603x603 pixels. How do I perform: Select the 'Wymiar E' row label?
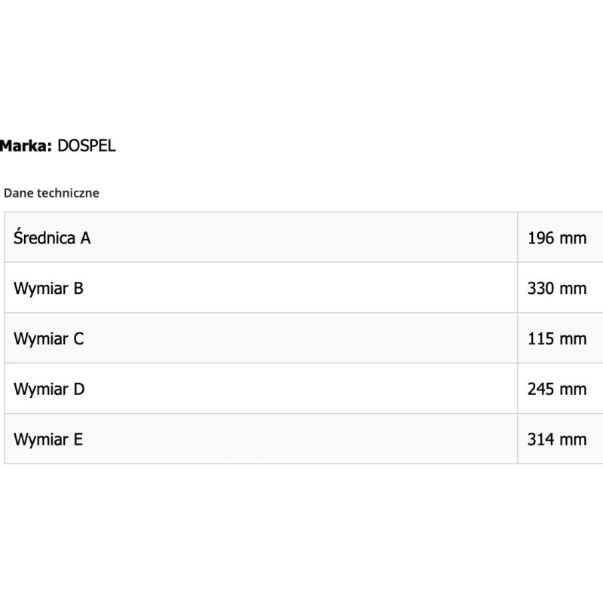click(x=48, y=439)
